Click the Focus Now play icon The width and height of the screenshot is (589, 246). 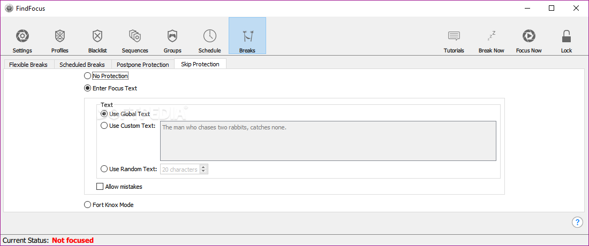(x=529, y=36)
